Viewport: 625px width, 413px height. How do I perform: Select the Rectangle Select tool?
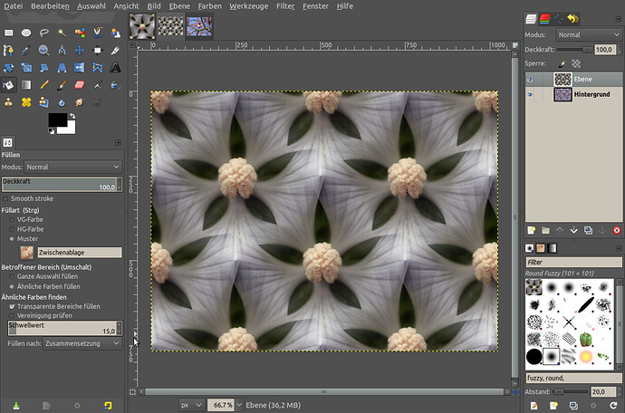(9, 33)
